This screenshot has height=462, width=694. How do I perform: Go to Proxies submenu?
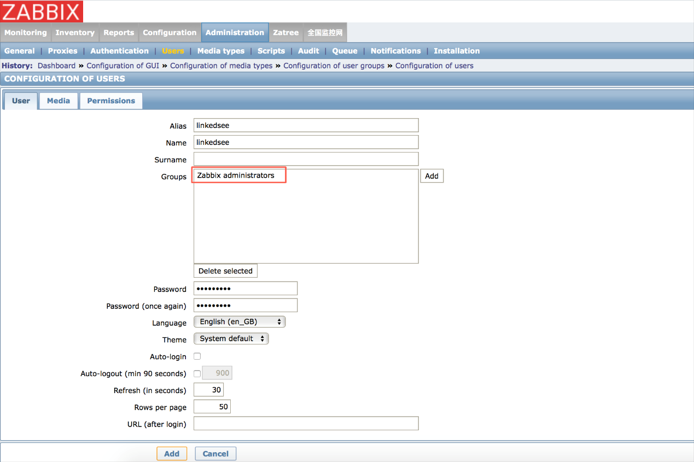(63, 51)
